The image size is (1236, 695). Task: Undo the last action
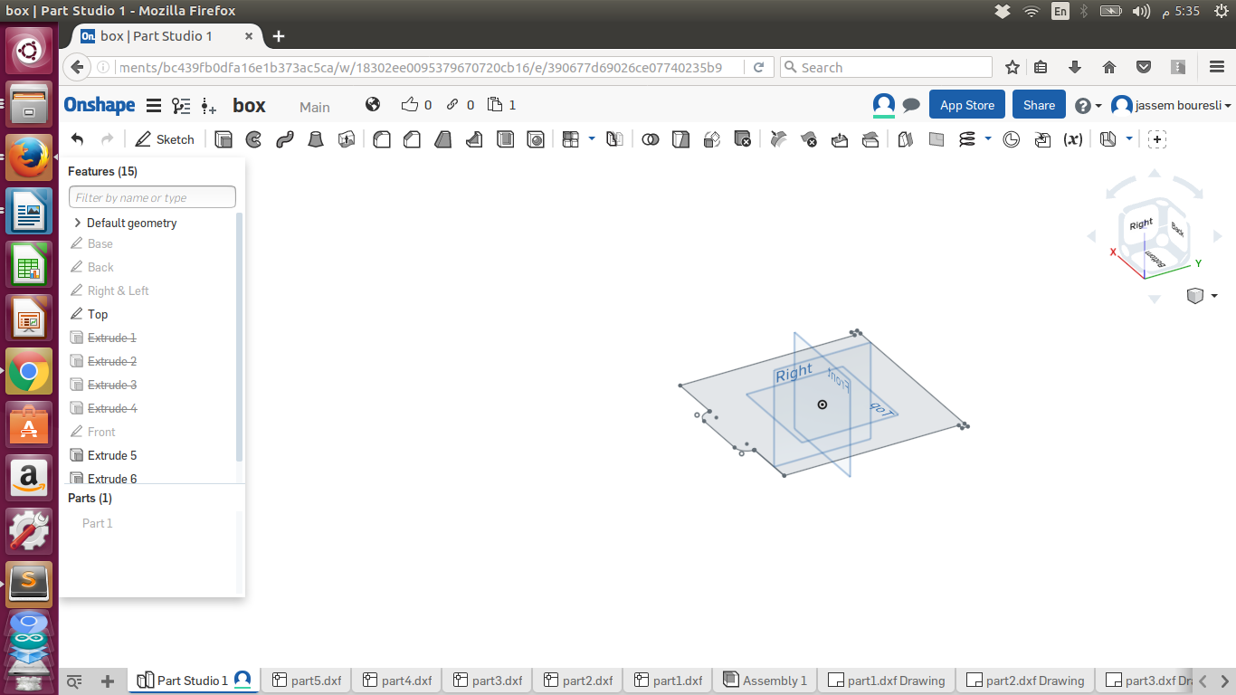point(78,139)
